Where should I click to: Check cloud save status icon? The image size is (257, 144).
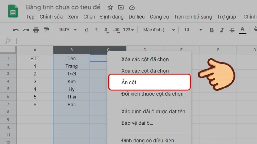pos(132,7)
